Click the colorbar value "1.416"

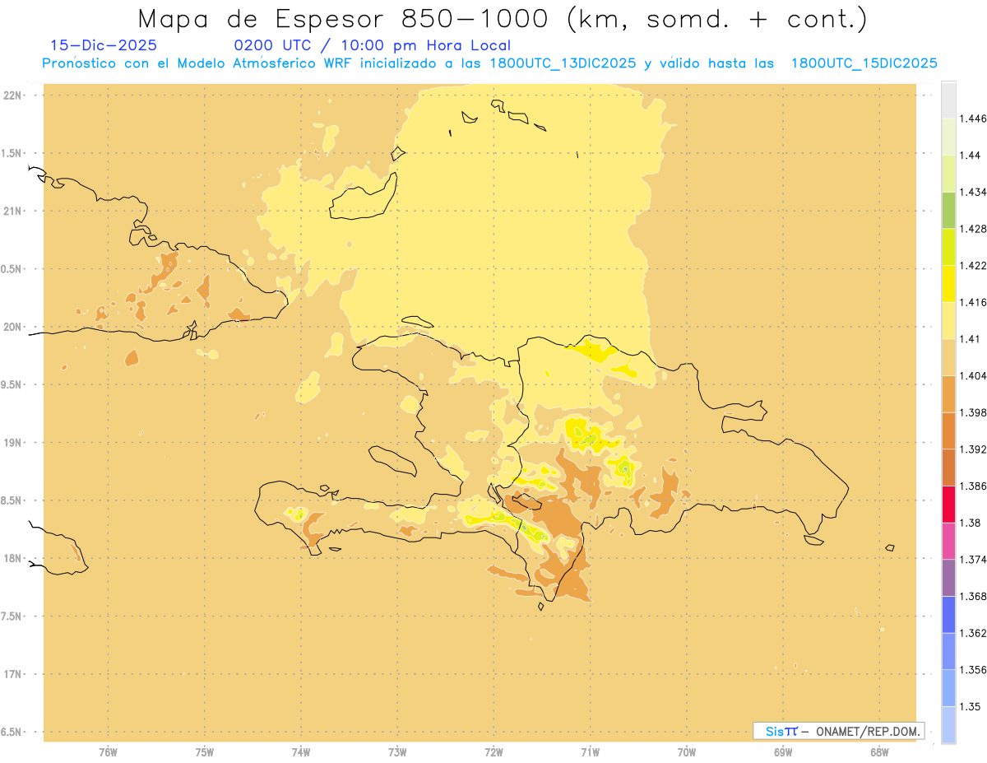(974, 302)
